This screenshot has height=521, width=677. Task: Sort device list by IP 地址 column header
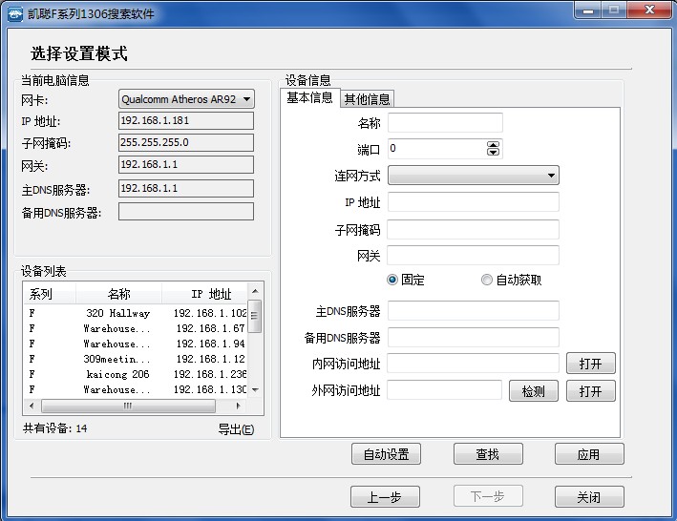pos(204,294)
